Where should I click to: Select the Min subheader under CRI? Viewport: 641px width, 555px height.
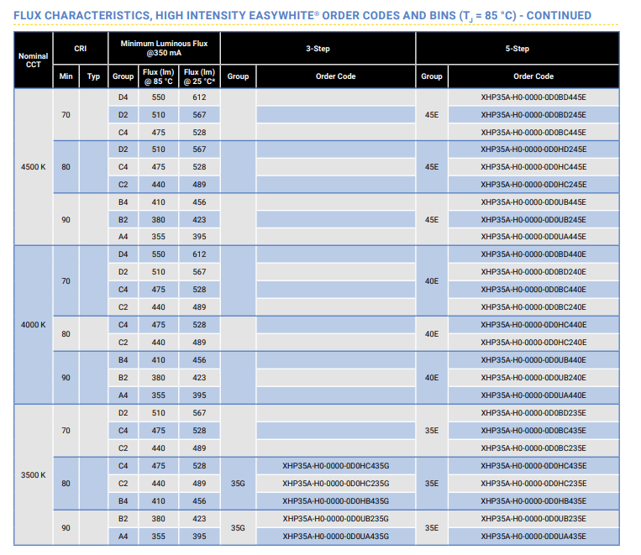66,76
